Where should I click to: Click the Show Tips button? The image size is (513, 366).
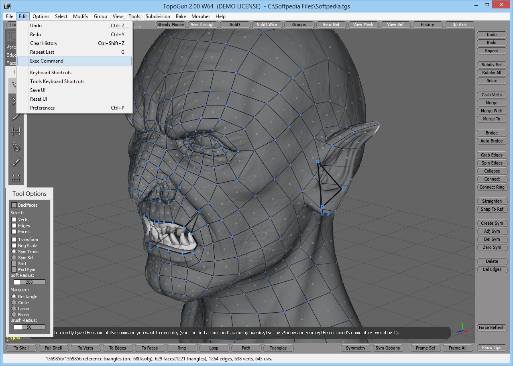492,348
